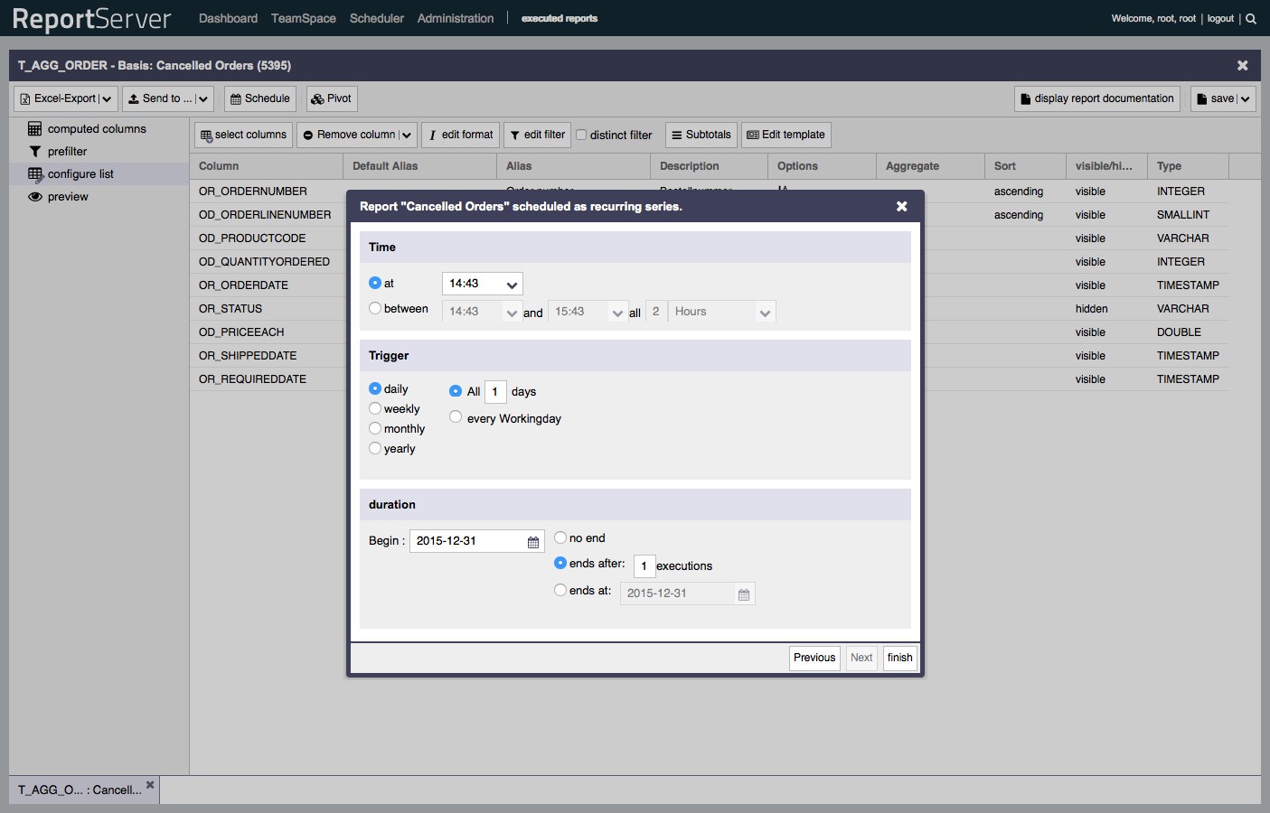Select the weekly trigger radio button
Viewport: 1270px width, 813px height.
[375, 408]
